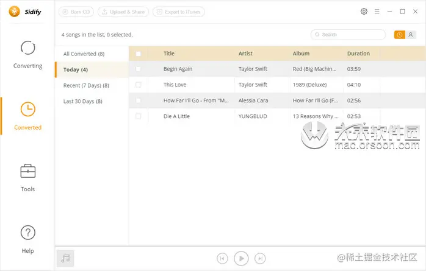Play the track with the play button
Image resolution: width=426 pixels, height=271 pixels.
point(241,259)
